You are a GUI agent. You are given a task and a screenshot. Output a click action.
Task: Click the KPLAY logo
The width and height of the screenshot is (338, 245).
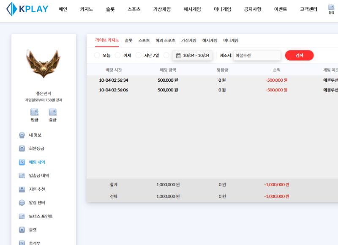tap(27, 9)
